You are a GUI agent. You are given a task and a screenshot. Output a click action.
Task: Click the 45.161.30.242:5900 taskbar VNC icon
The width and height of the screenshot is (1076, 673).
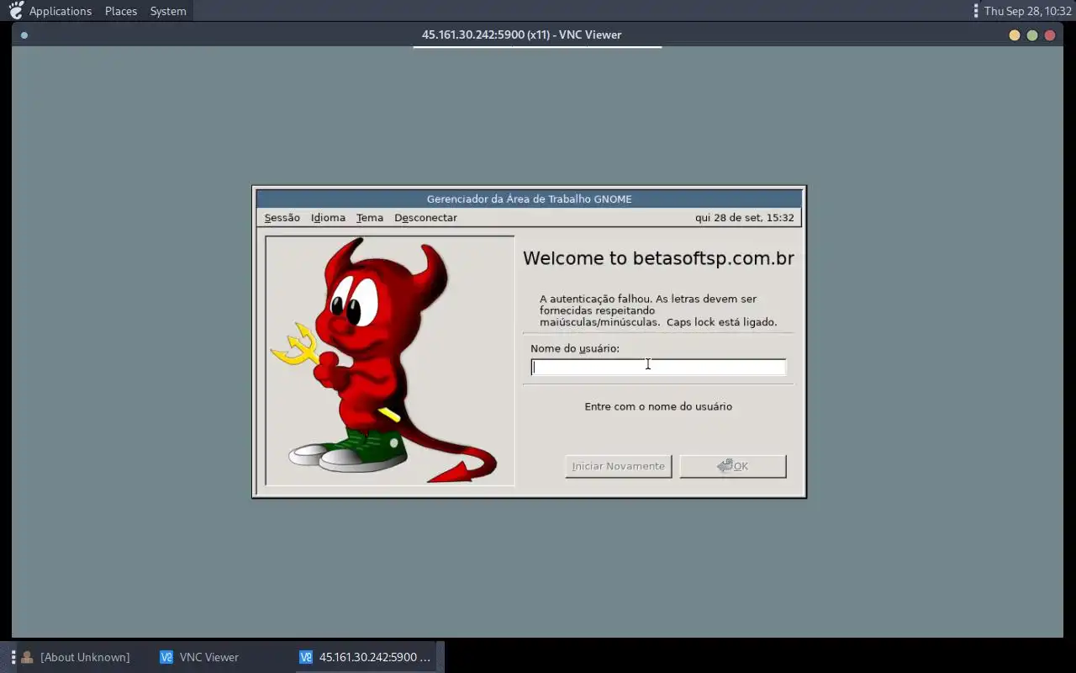click(306, 657)
